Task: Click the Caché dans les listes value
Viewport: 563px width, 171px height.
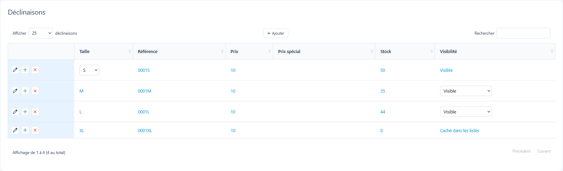Action: coord(460,131)
